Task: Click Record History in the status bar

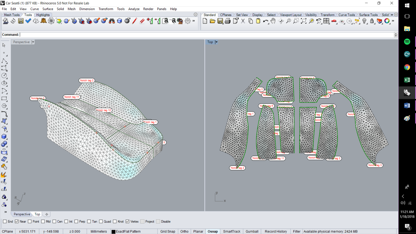Action: tap(276, 231)
